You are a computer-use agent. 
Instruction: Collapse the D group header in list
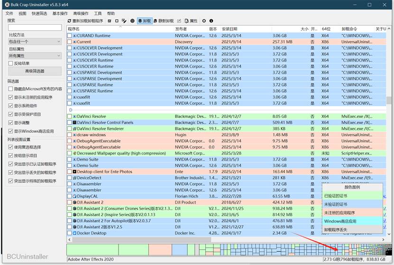point(71,110)
